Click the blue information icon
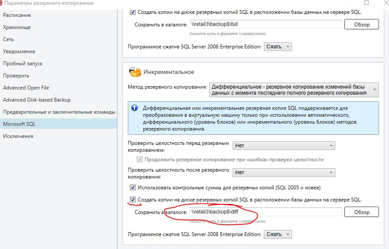389x249 pixels. click(134, 108)
